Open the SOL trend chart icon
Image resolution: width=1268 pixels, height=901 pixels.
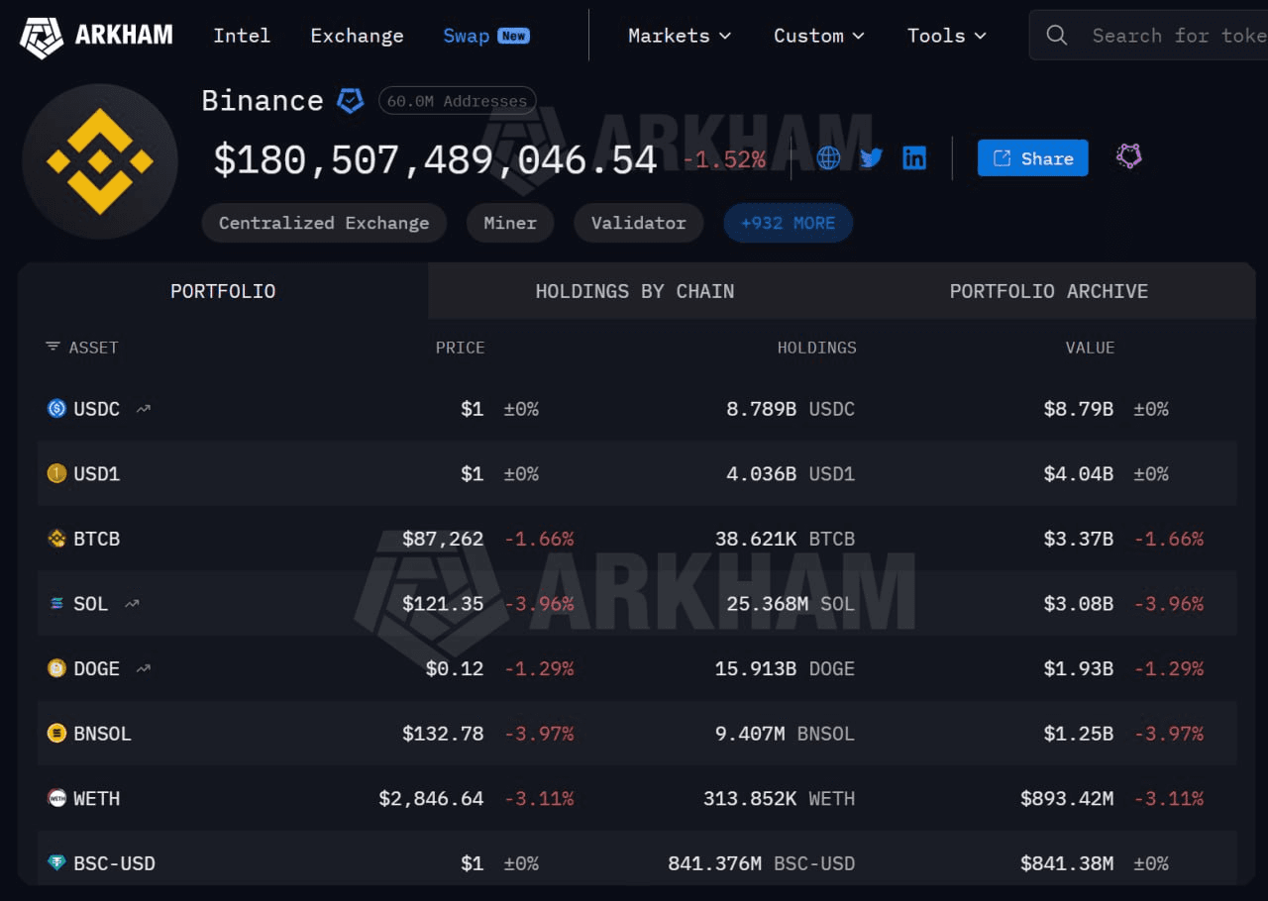132,604
